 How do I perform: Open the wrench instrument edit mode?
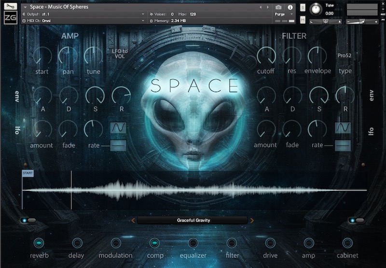coord(10,7)
